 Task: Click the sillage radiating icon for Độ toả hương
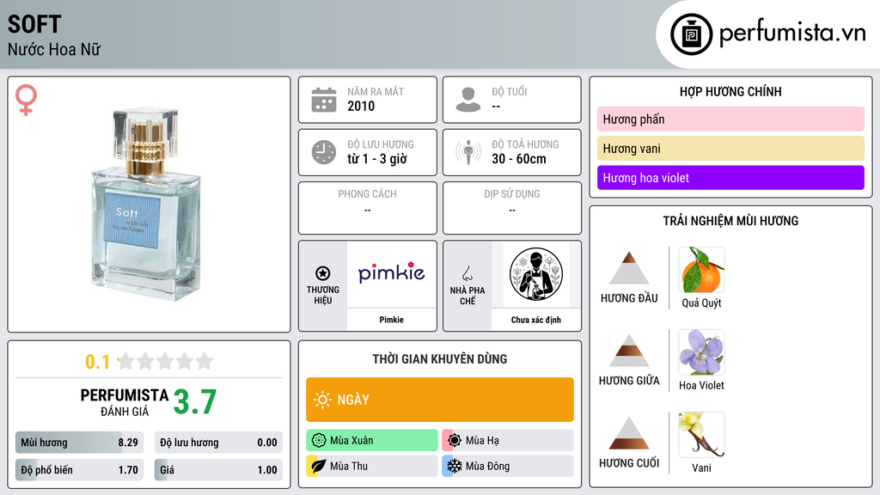pyautogui.click(x=468, y=152)
